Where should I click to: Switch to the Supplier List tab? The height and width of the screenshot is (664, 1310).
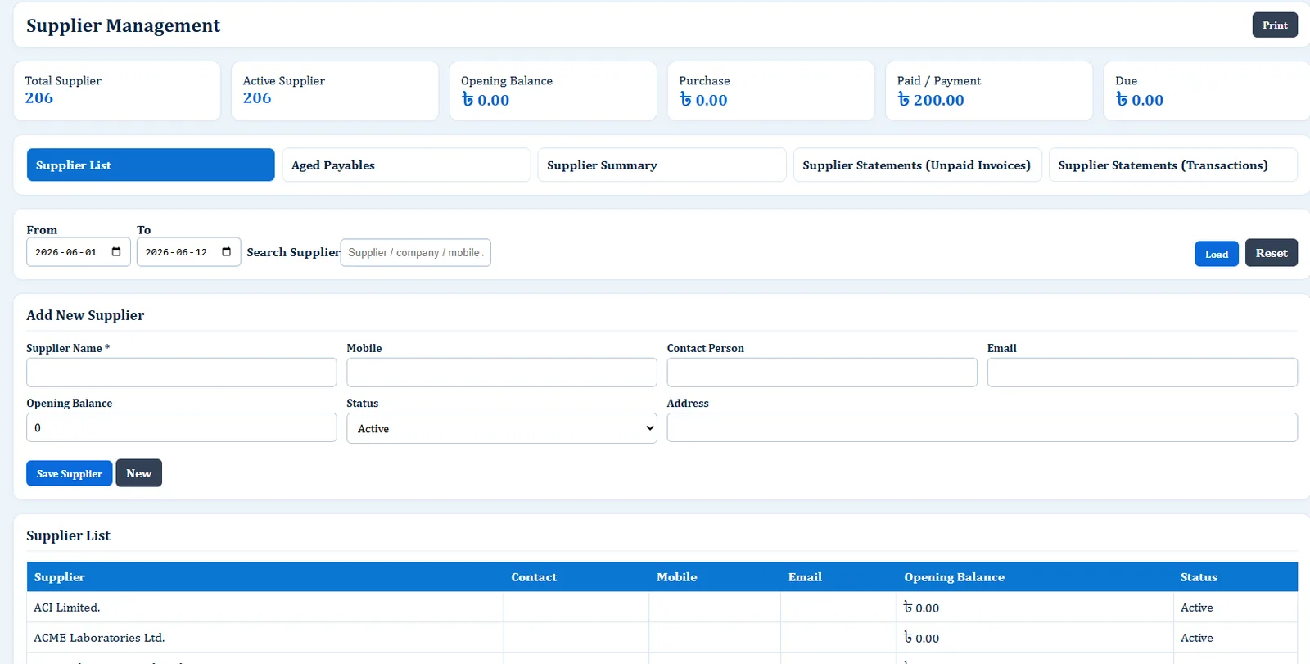(151, 165)
